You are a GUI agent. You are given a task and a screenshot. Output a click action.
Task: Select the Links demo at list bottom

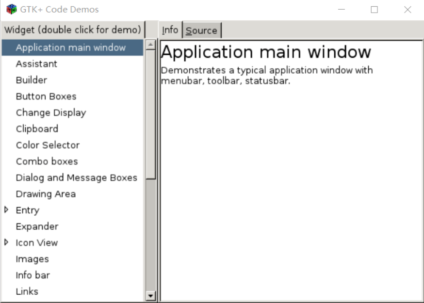tap(27, 291)
